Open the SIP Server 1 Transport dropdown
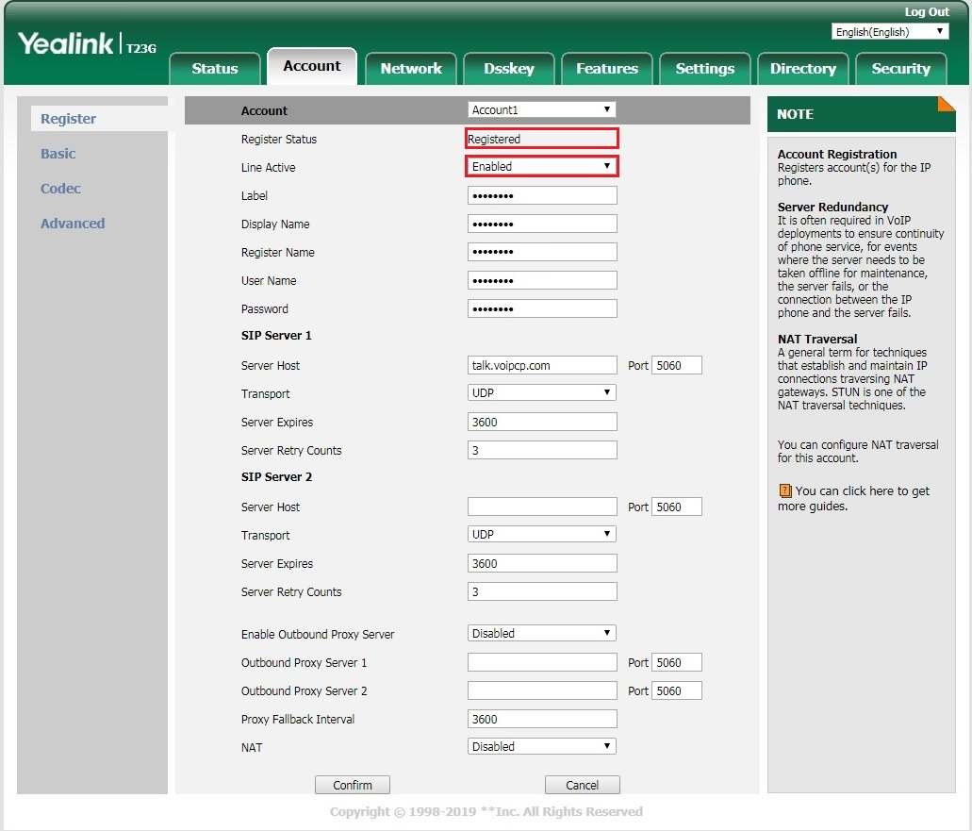Viewport: 972px width, 831px height. [541, 392]
